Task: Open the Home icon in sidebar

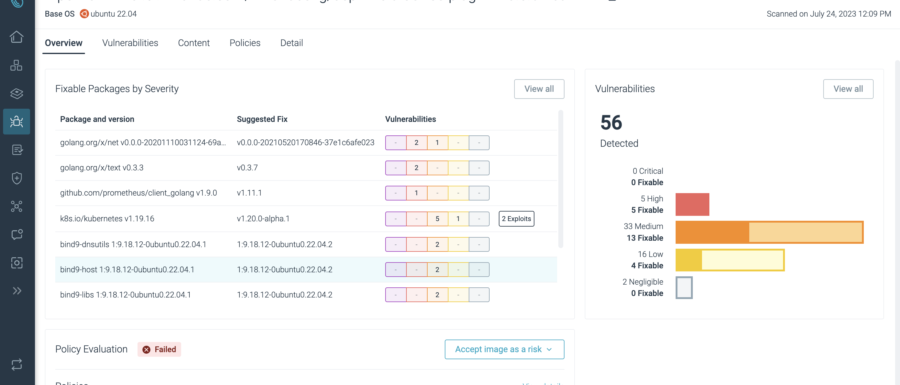Action: click(x=16, y=37)
